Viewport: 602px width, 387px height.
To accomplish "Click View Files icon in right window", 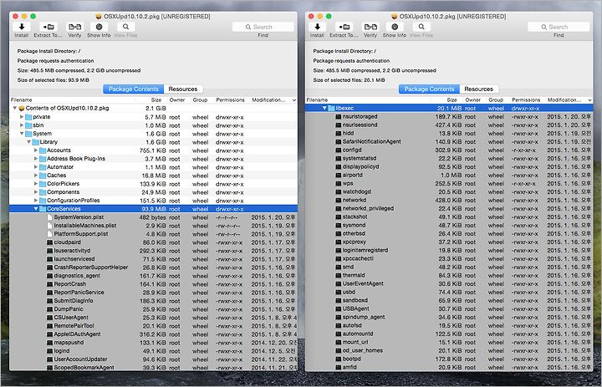I will coord(421,27).
